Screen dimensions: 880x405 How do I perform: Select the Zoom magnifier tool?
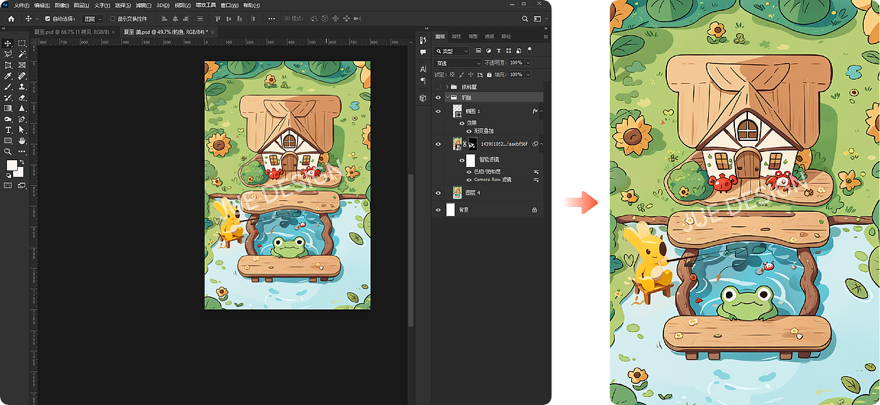(8, 151)
